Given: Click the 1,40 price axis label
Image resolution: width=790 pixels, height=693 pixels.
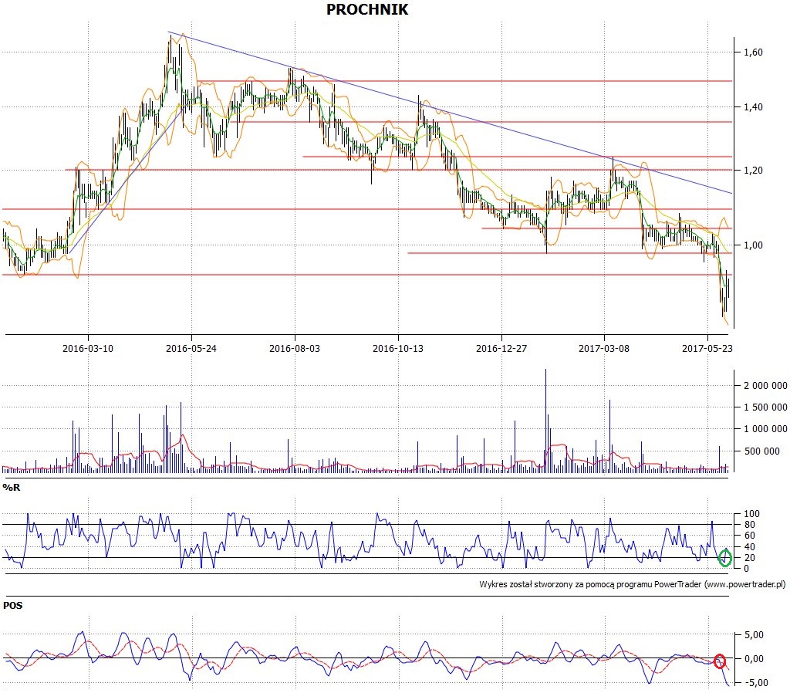Looking at the screenshot, I should 753,106.
